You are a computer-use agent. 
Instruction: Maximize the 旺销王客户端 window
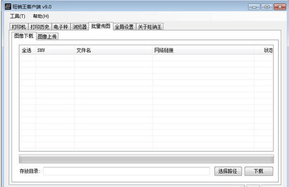coord(267,7)
